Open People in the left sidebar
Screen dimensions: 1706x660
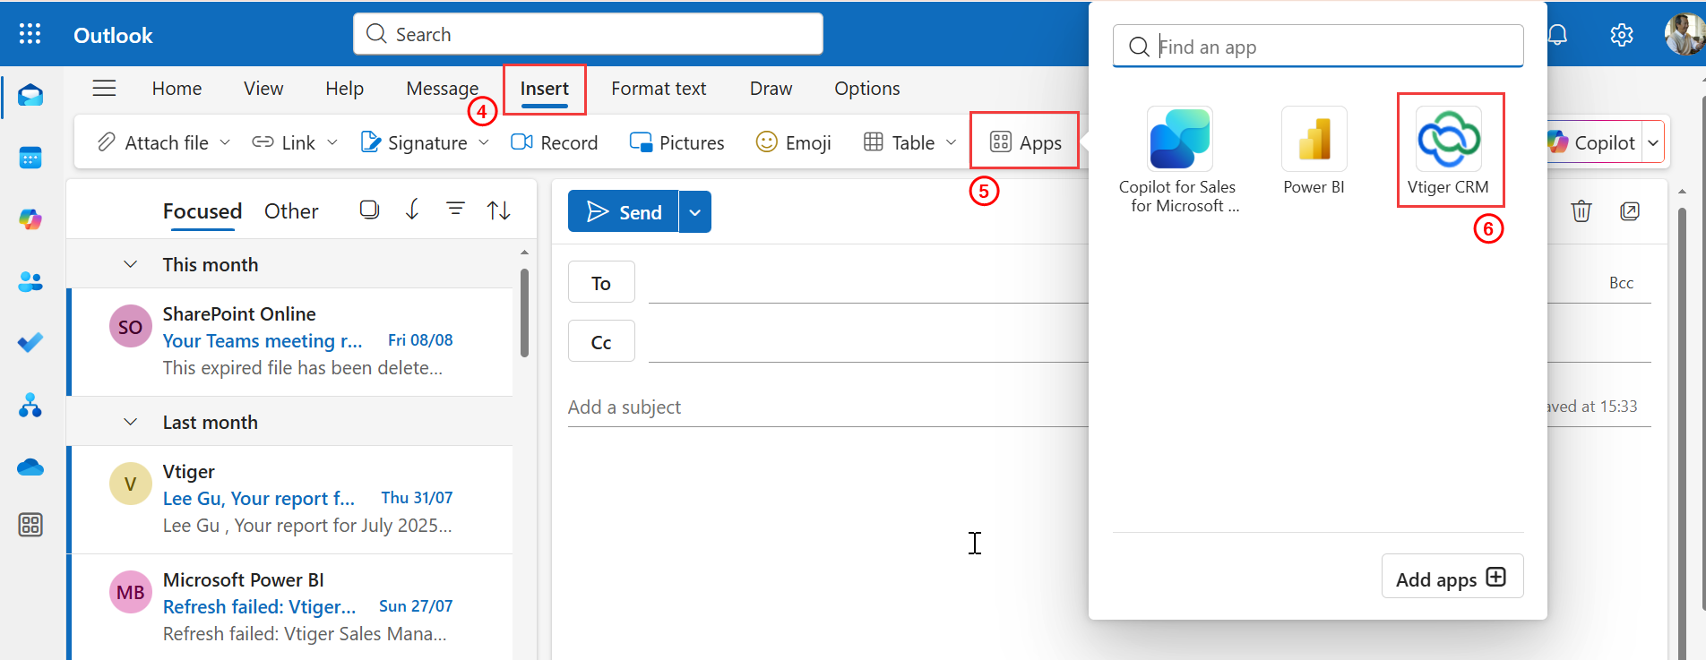point(30,282)
